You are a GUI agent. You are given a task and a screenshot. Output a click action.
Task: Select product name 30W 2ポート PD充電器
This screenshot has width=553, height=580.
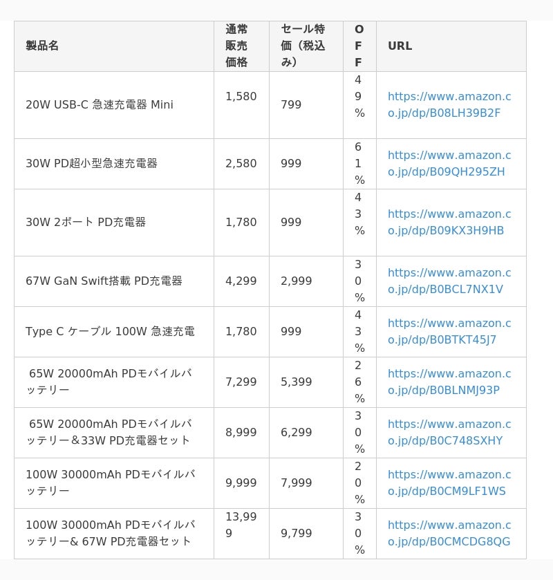86,223
